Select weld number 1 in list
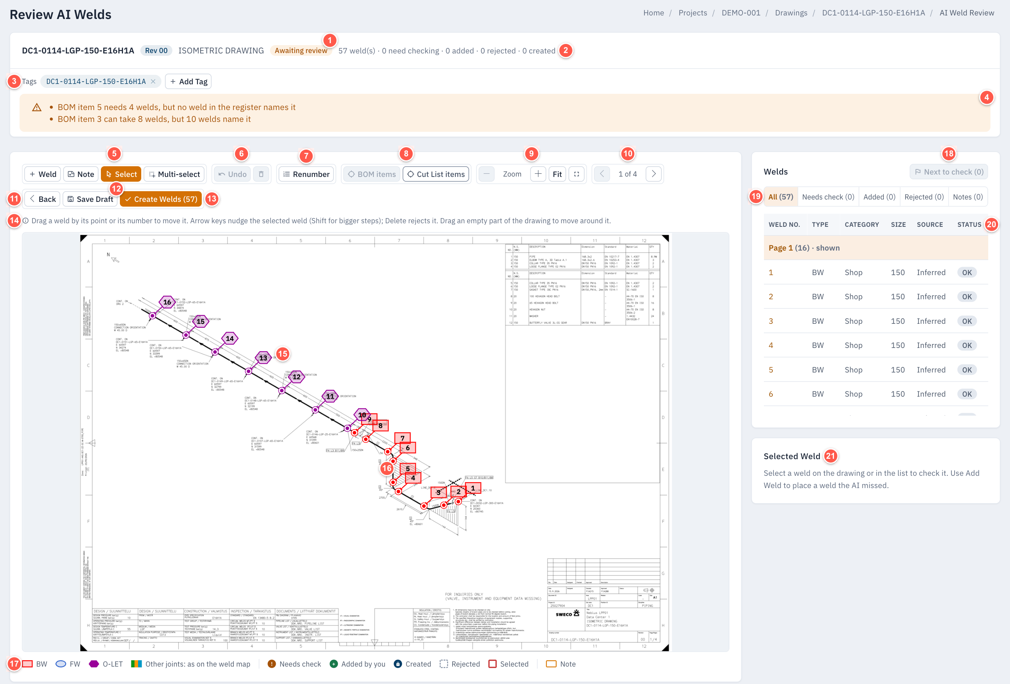Image resolution: width=1010 pixels, height=684 pixels. click(x=876, y=272)
